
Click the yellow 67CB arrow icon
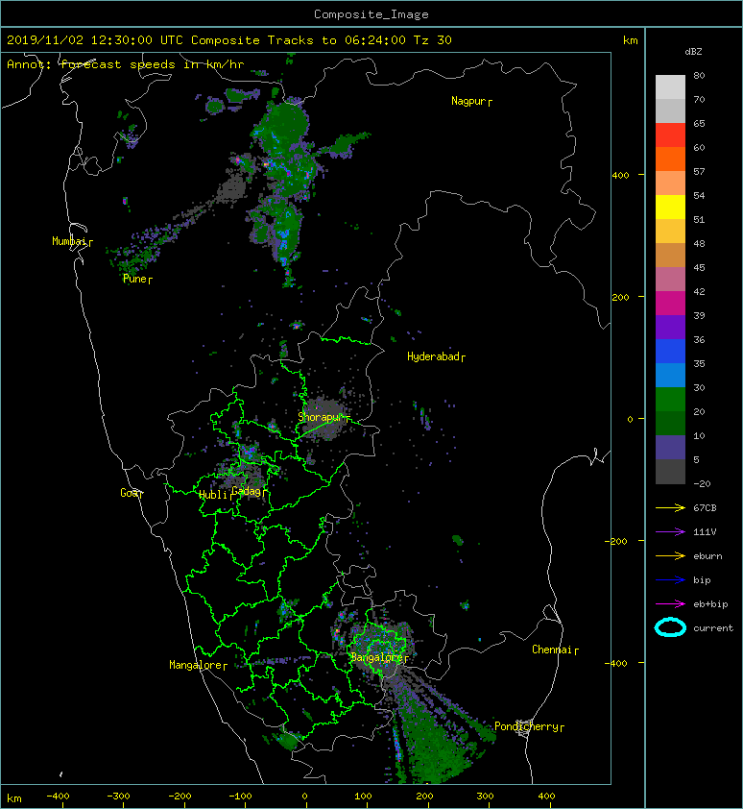[670, 507]
